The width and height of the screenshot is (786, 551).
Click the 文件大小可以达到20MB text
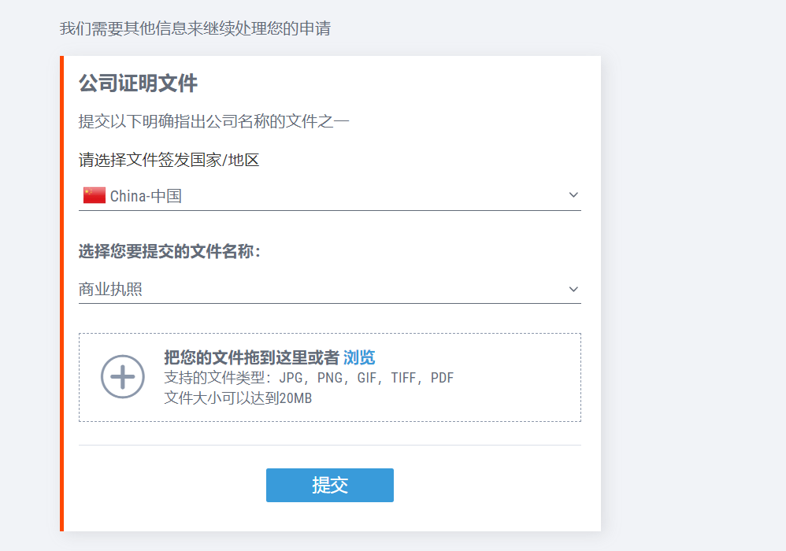[x=238, y=398]
